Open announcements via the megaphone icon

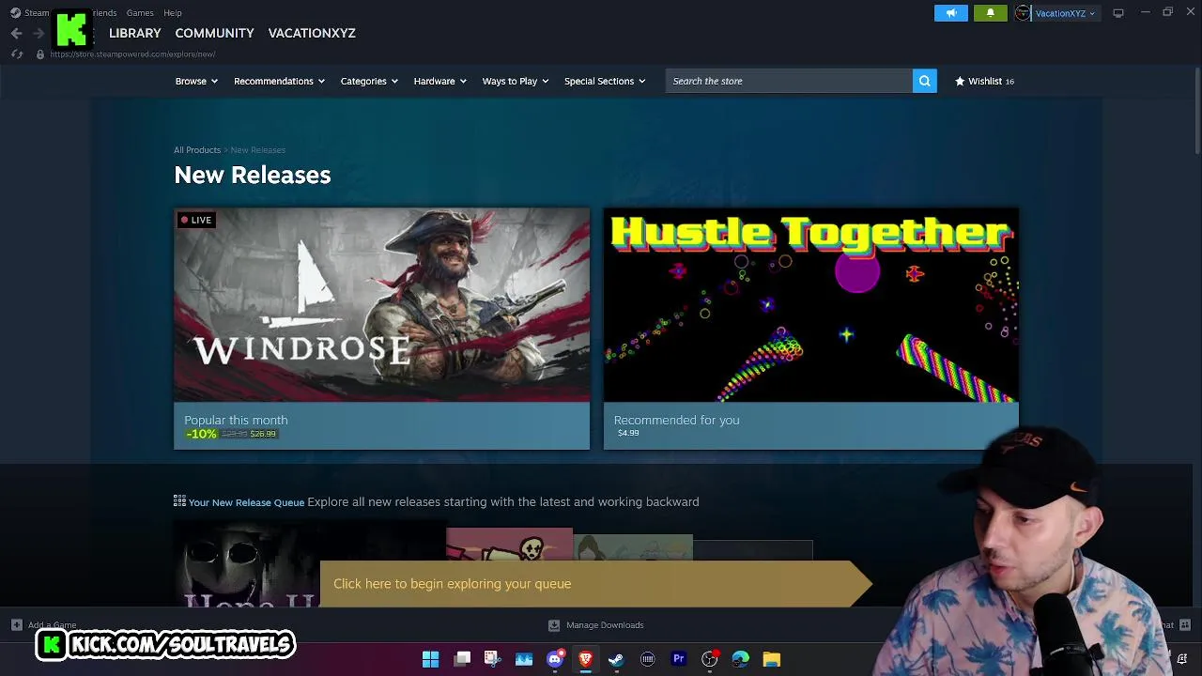(950, 13)
